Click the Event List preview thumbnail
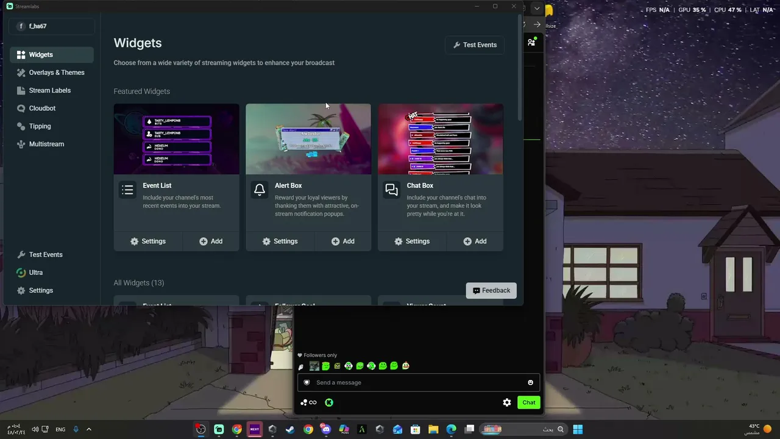The height and width of the screenshot is (439, 780). pos(176,139)
